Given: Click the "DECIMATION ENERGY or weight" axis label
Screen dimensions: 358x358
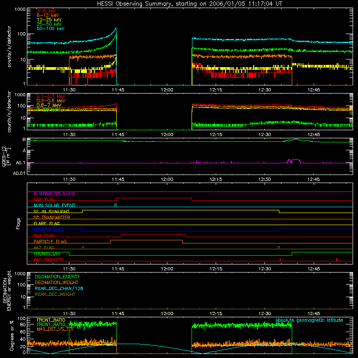Looking at the screenshot, I should [x=7, y=290].
